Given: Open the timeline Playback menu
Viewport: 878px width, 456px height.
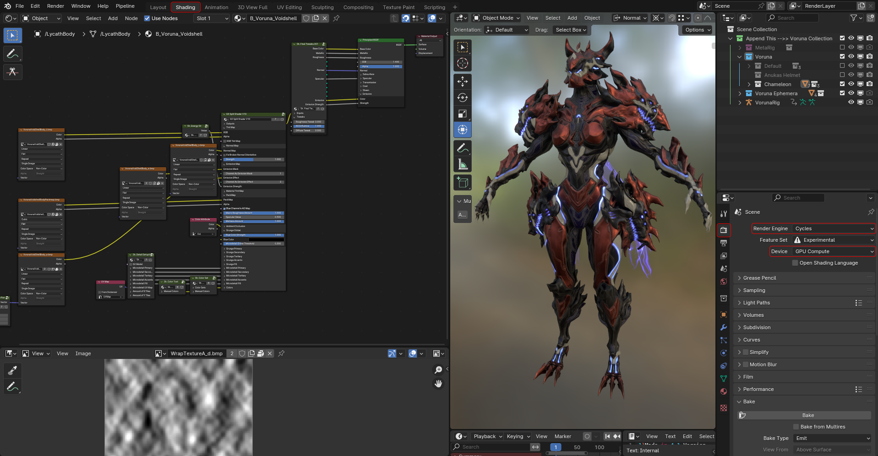Looking at the screenshot, I should coord(488,436).
